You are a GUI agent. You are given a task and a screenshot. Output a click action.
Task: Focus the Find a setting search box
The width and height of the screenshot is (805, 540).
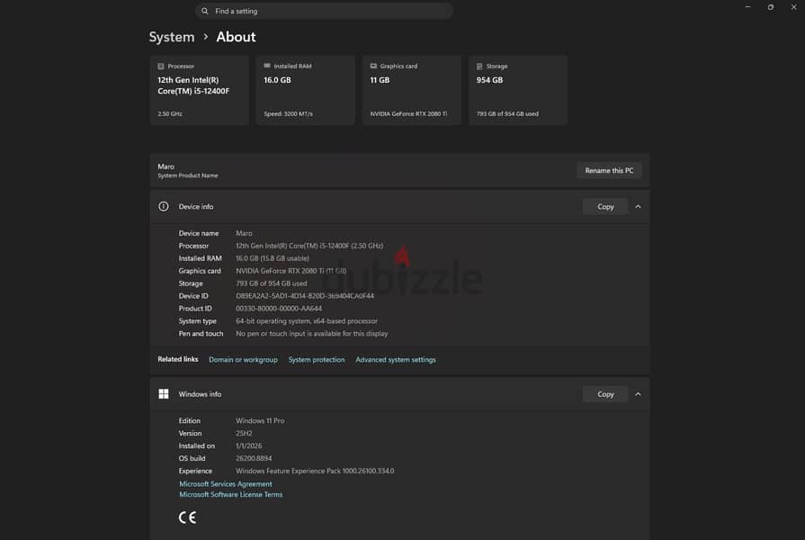coord(324,11)
